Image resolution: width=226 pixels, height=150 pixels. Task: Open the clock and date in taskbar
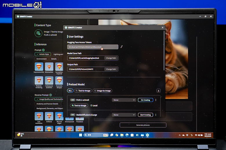[207, 135]
